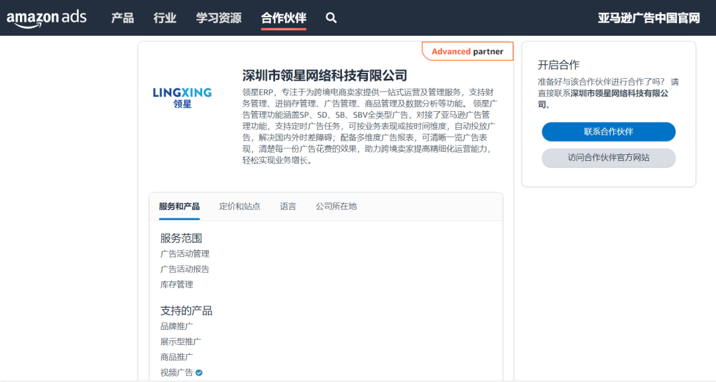Click the 深圳市领星网络科技有限公司 heading
Screen dimensions: 716x382
tap(325, 75)
